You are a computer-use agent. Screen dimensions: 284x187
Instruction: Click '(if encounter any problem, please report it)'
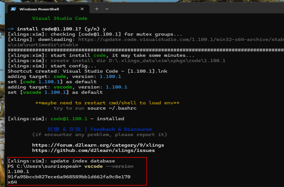[x=99, y=134]
